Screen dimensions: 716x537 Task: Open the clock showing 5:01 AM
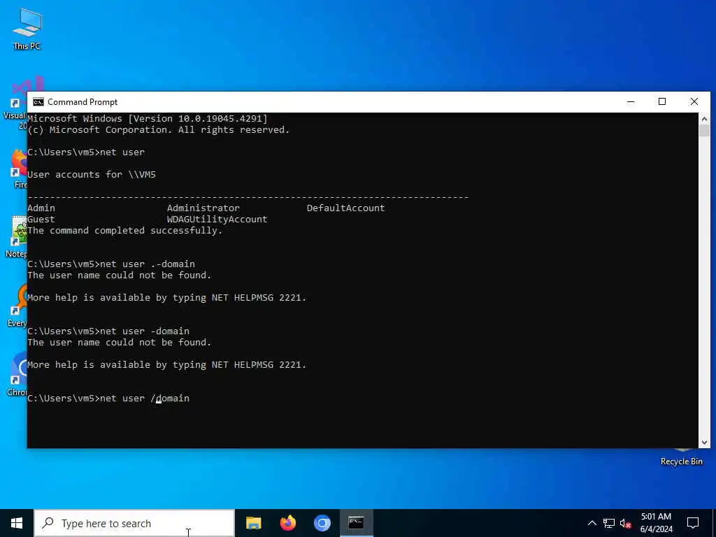click(656, 517)
